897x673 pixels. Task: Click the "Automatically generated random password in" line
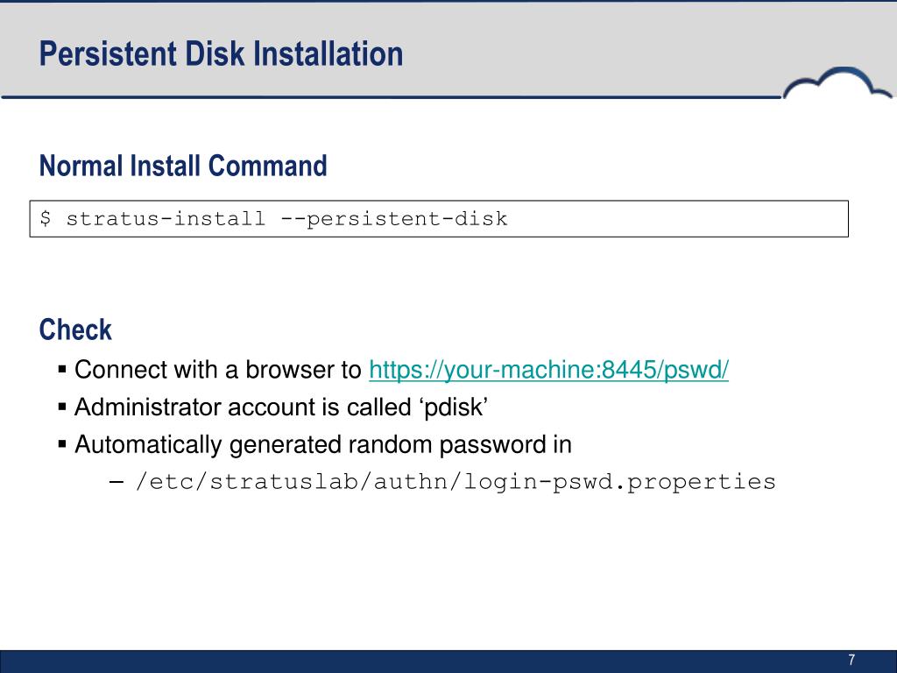pyautogui.click(x=323, y=444)
